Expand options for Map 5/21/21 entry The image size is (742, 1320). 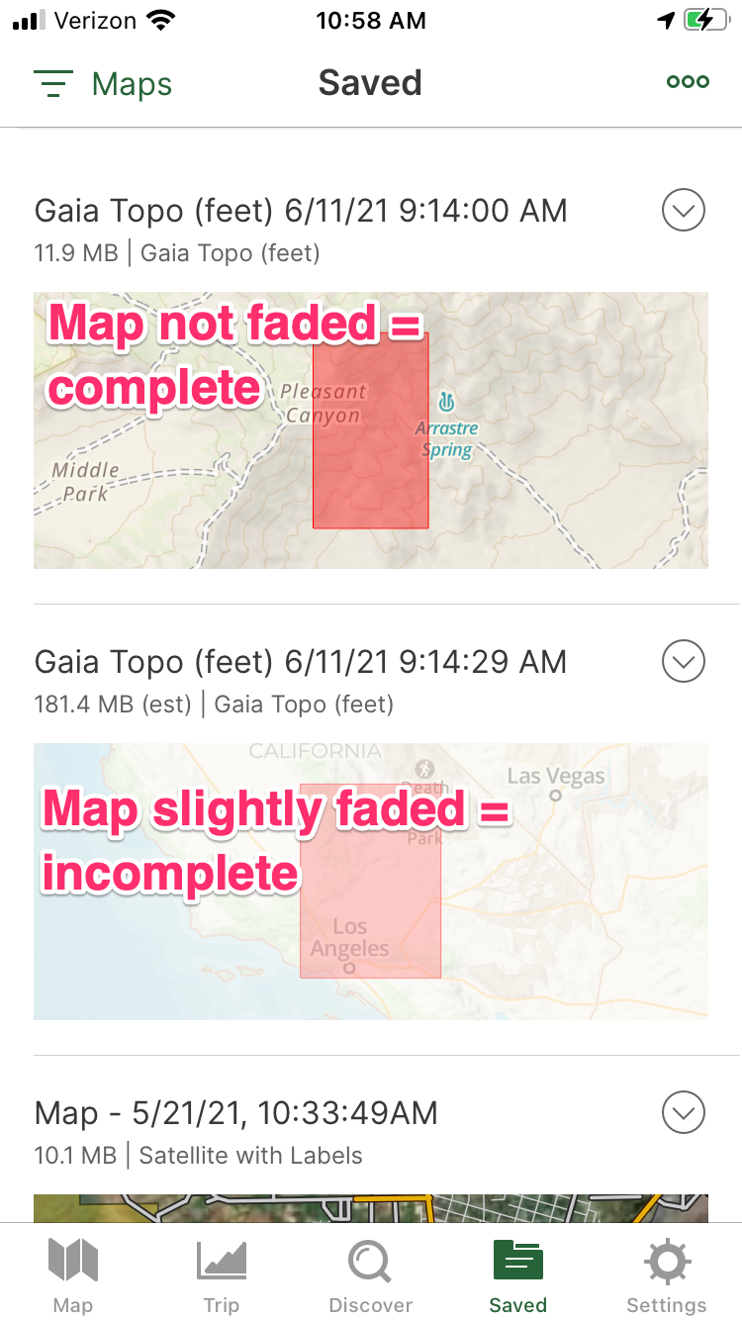click(x=684, y=1113)
